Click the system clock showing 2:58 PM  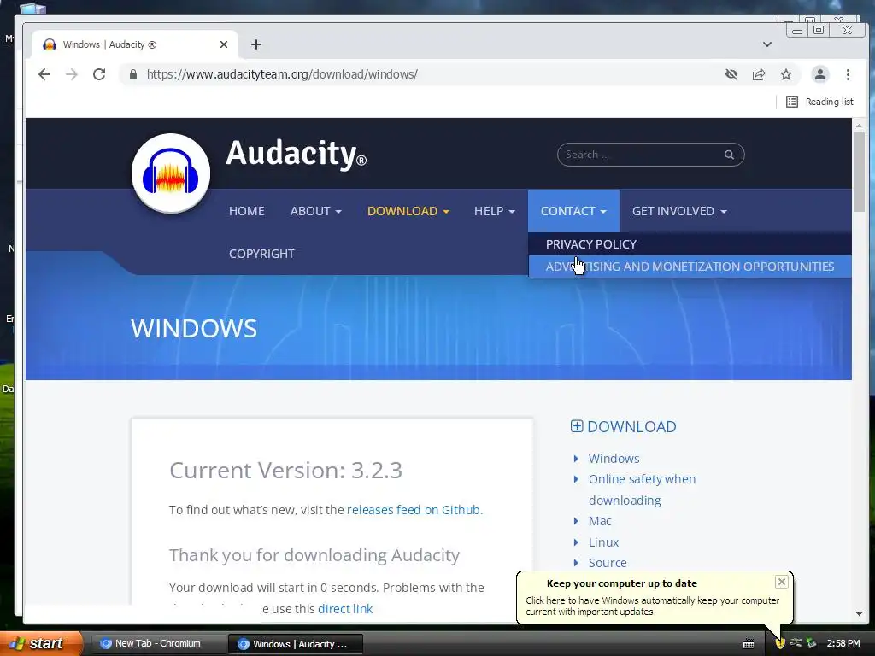point(843,644)
